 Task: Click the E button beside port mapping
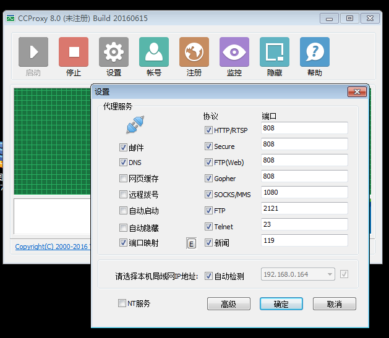(191, 243)
